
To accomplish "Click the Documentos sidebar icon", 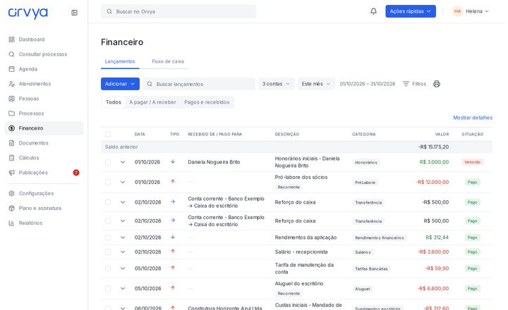I will click(x=12, y=143).
